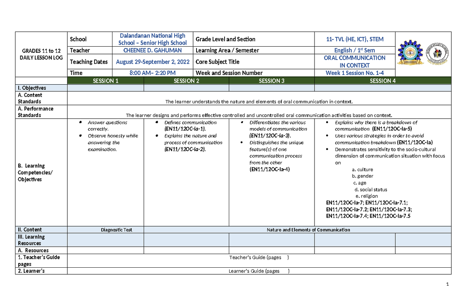Click the ORAL COMMUNICATION IN CONTEXT title

point(355,61)
